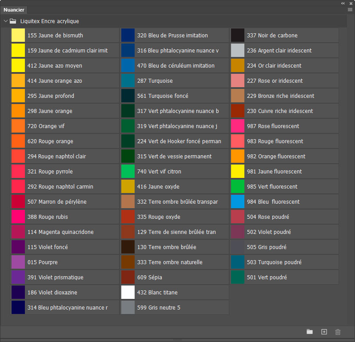The height and width of the screenshot is (342, 355).
Task: Click the panel bottom resize grip
Action: (x=177, y=340)
